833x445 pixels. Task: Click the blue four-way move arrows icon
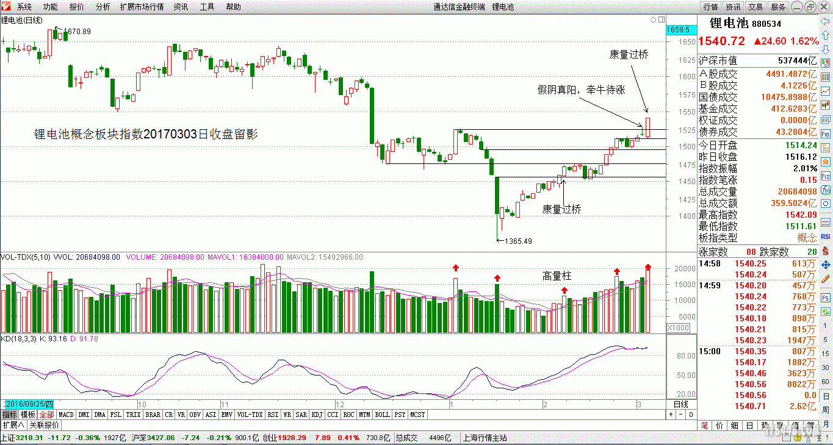point(824,264)
